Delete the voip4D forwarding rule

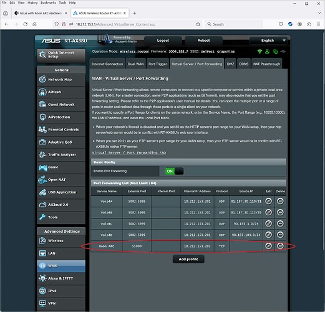(x=280, y=235)
